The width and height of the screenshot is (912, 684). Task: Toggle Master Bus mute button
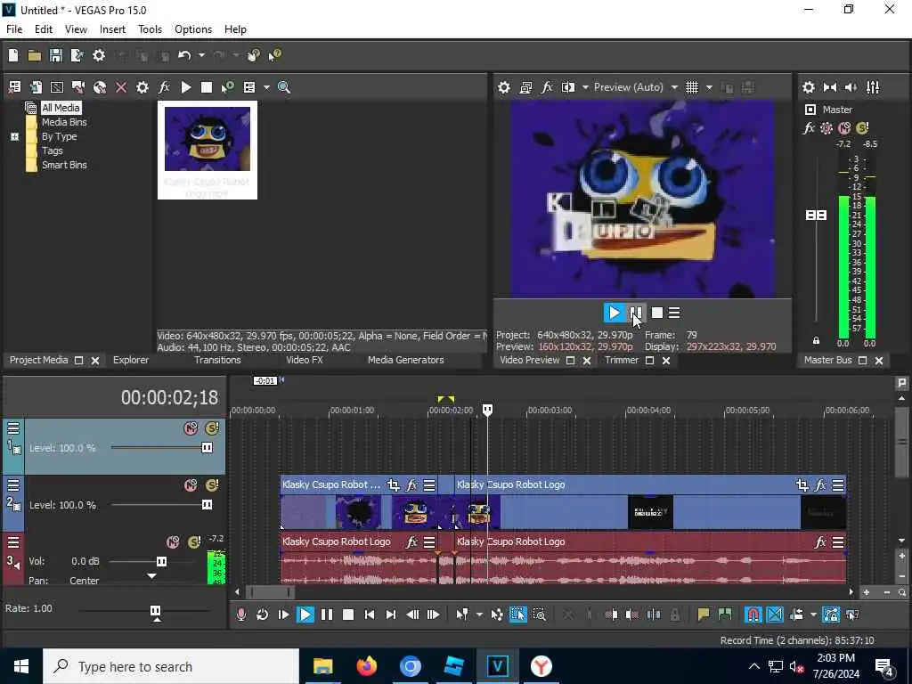point(844,128)
